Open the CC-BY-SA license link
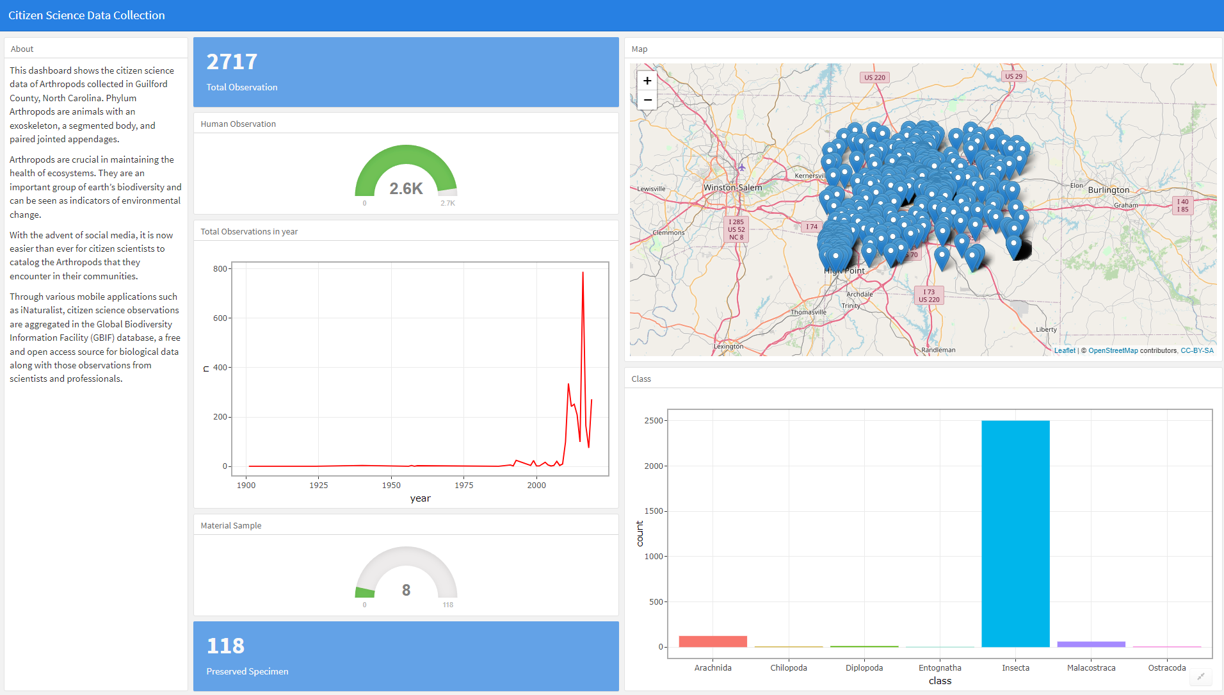Screen dimensions: 1224x695 (x=1196, y=350)
